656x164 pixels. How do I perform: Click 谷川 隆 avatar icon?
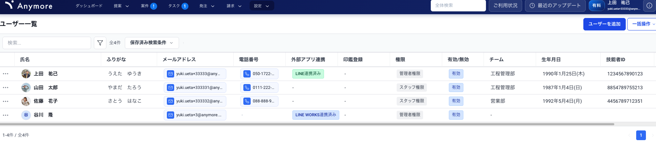tap(26, 115)
